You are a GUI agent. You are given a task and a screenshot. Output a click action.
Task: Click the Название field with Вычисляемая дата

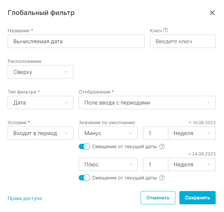76,41
